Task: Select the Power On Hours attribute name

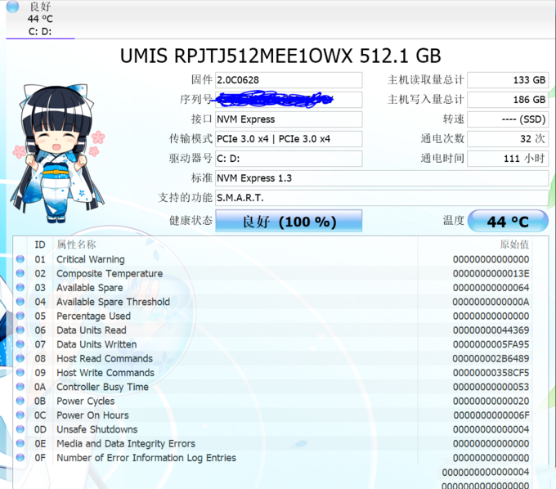Action: pyautogui.click(x=92, y=415)
